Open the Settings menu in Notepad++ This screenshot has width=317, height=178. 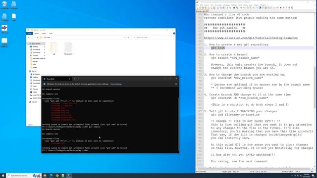(234, 5)
